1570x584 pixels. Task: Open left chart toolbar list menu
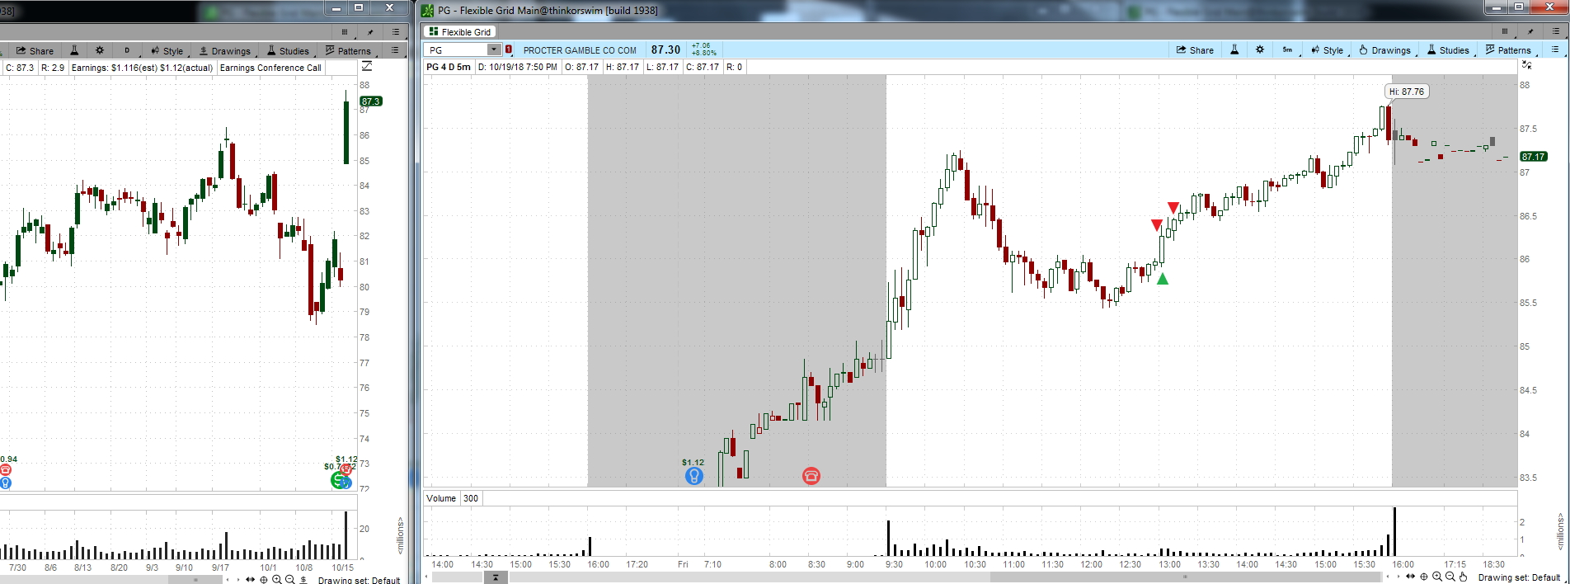395,50
